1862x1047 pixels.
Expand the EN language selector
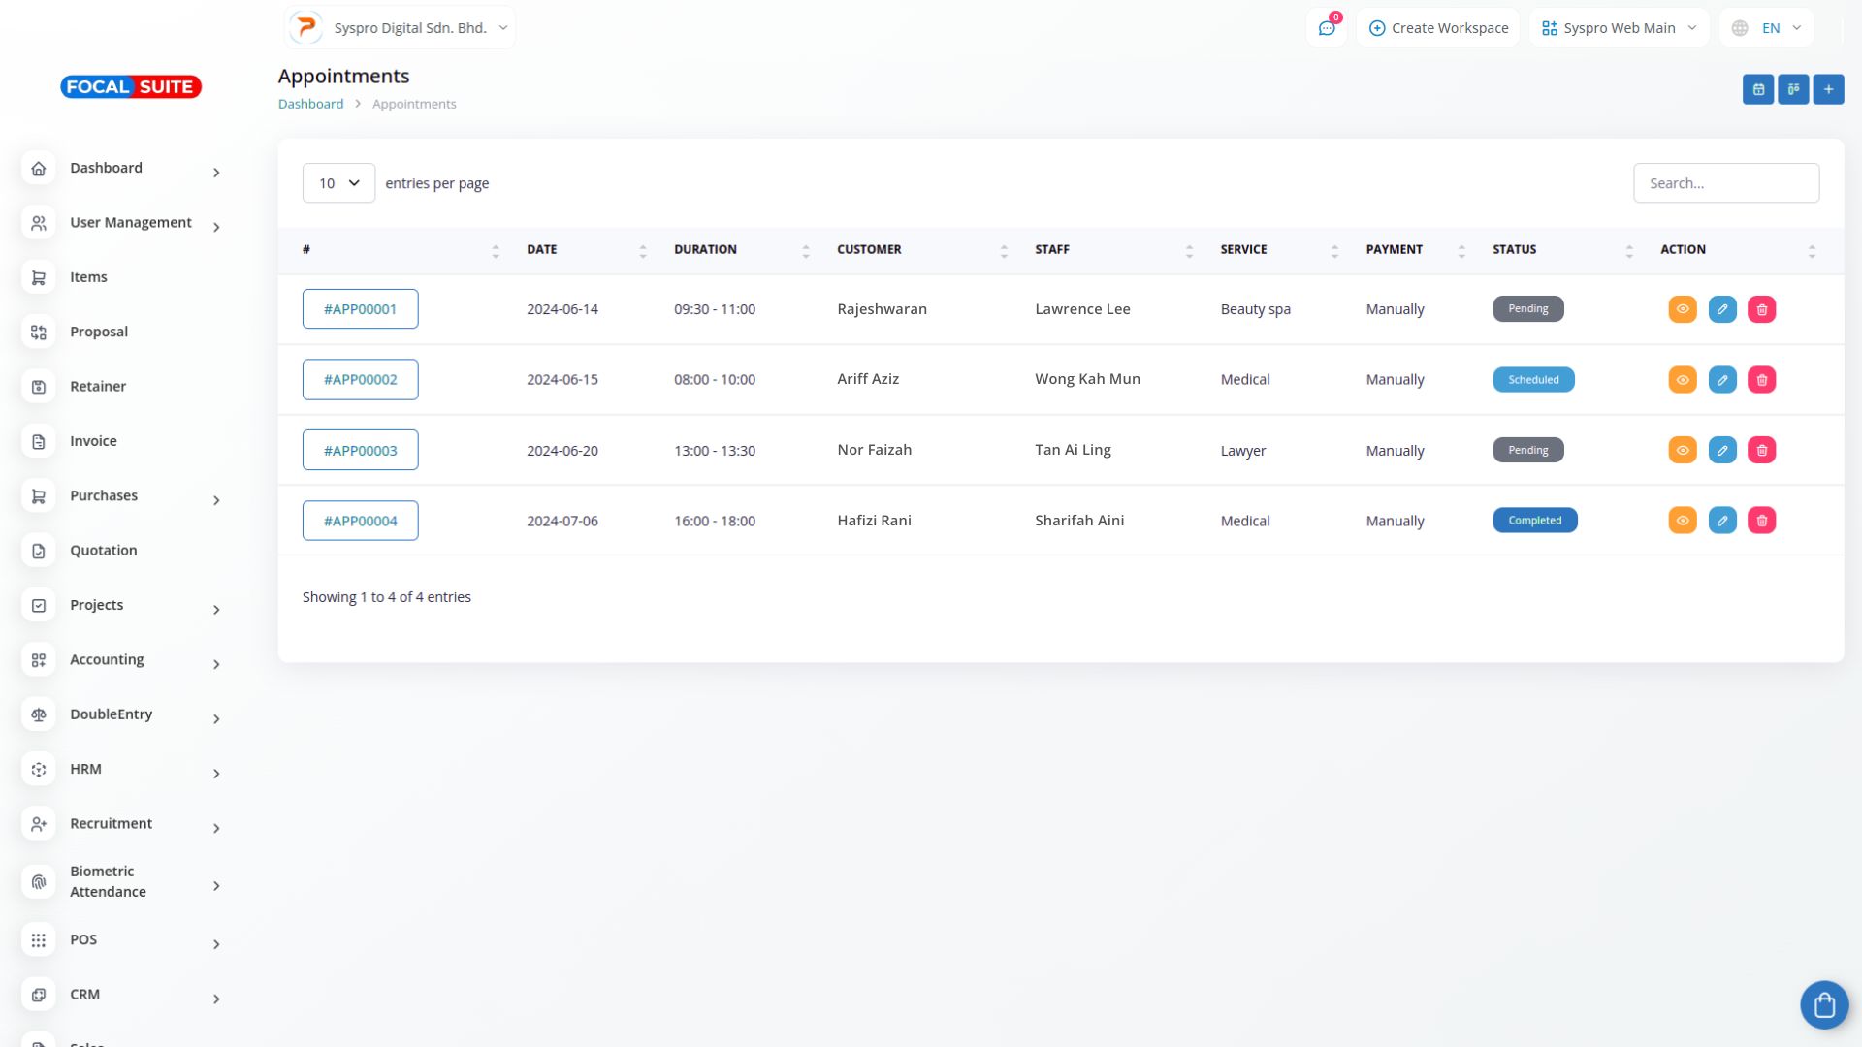click(1767, 28)
